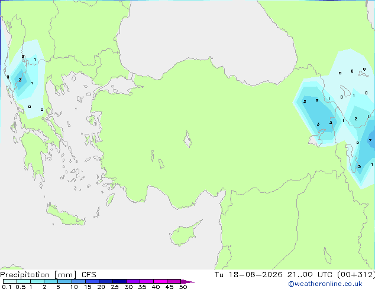The height and width of the screenshot is (289, 375).
Task: Click the CFS model label
Action: point(89,275)
